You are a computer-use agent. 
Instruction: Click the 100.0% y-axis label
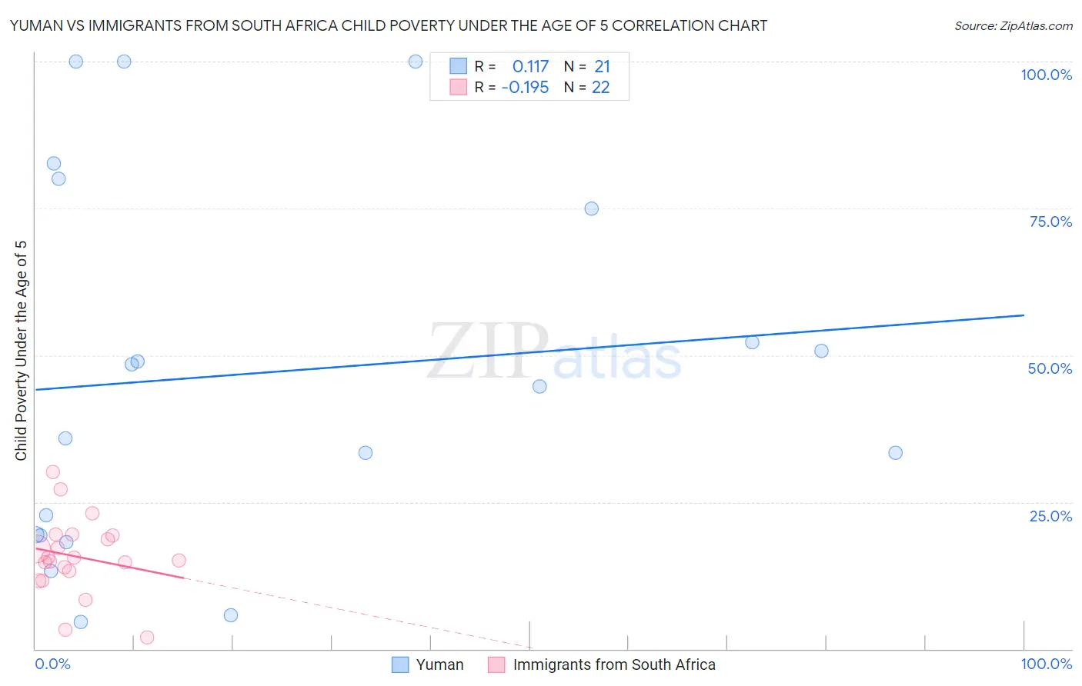click(x=1046, y=75)
